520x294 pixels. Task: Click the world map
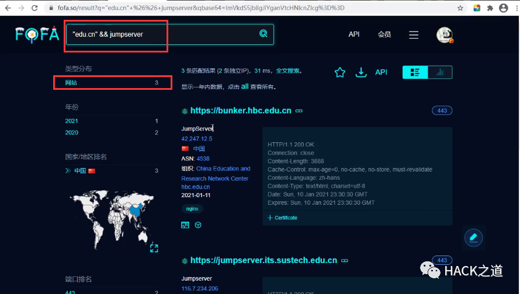(112, 219)
